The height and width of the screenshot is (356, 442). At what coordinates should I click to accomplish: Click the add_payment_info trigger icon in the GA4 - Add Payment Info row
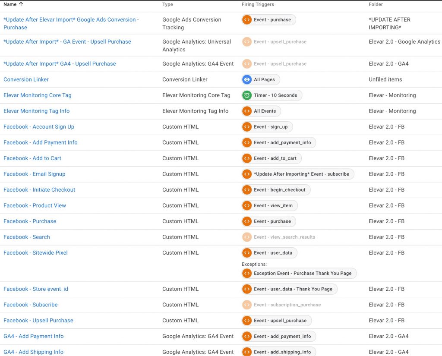coord(247,337)
